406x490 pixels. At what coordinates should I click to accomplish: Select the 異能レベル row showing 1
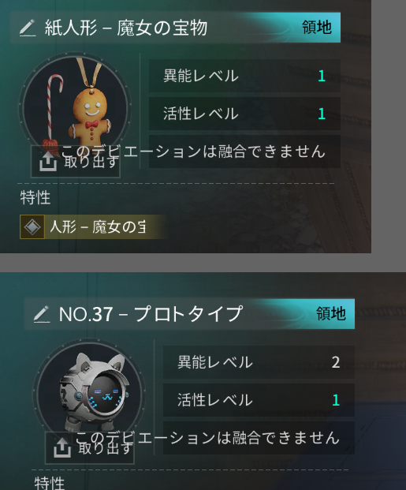[x=244, y=76]
